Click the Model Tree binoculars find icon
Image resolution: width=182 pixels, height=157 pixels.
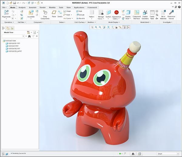[x=29, y=36]
